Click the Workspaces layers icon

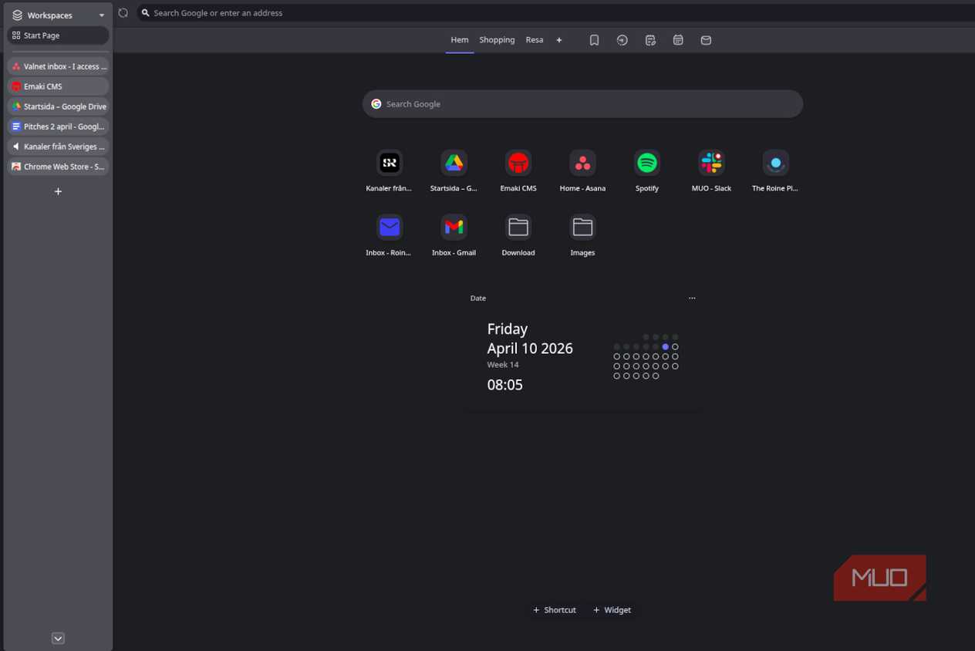[17, 15]
